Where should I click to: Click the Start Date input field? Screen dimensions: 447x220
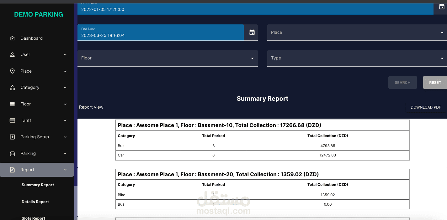(x=255, y=9)
